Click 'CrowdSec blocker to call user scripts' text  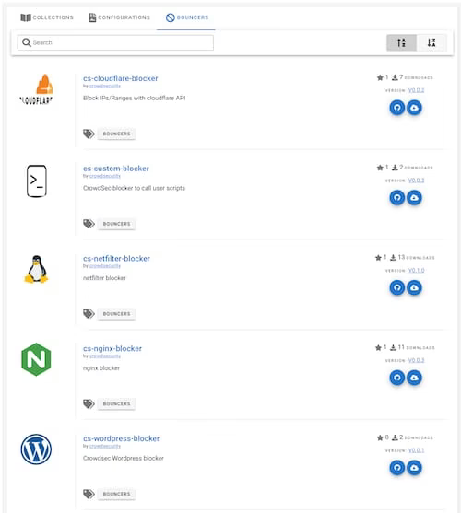[x=134, y=188]
